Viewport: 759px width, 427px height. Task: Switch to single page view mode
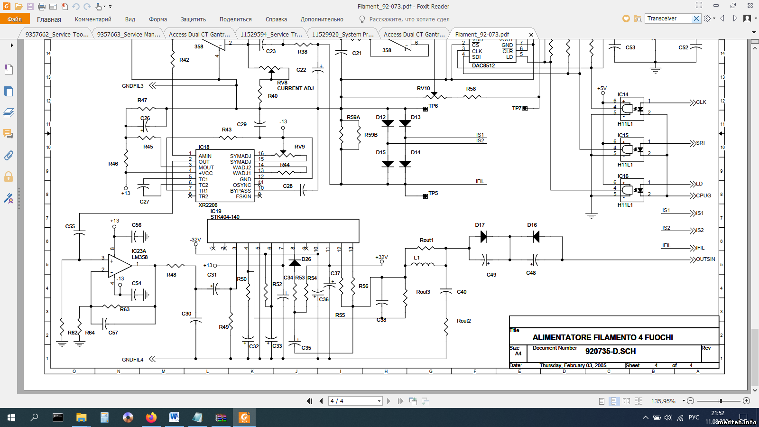(x=602, y=401)
